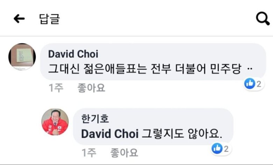Open David Choi's profile picture
The image size is (273, 165).
click(22, 57)
